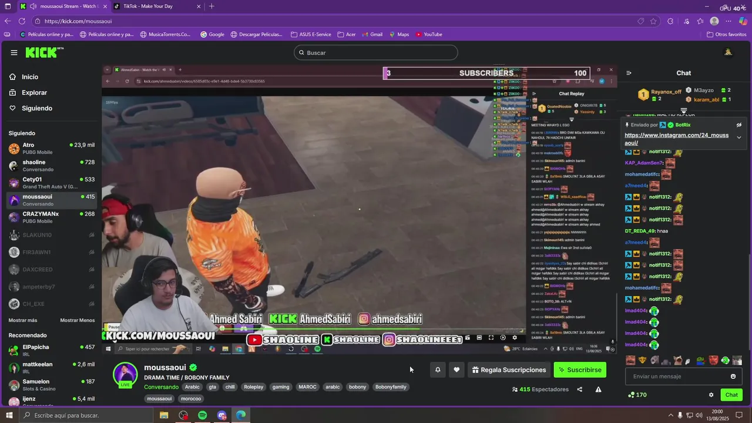Show hidden system tray icons

(x=671, y=415)
